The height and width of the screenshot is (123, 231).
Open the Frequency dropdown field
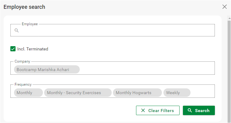(x=202, y=93)
